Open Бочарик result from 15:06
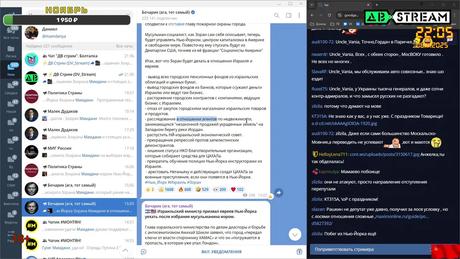Viewport: 460px width, 259px height. point(79,189)
